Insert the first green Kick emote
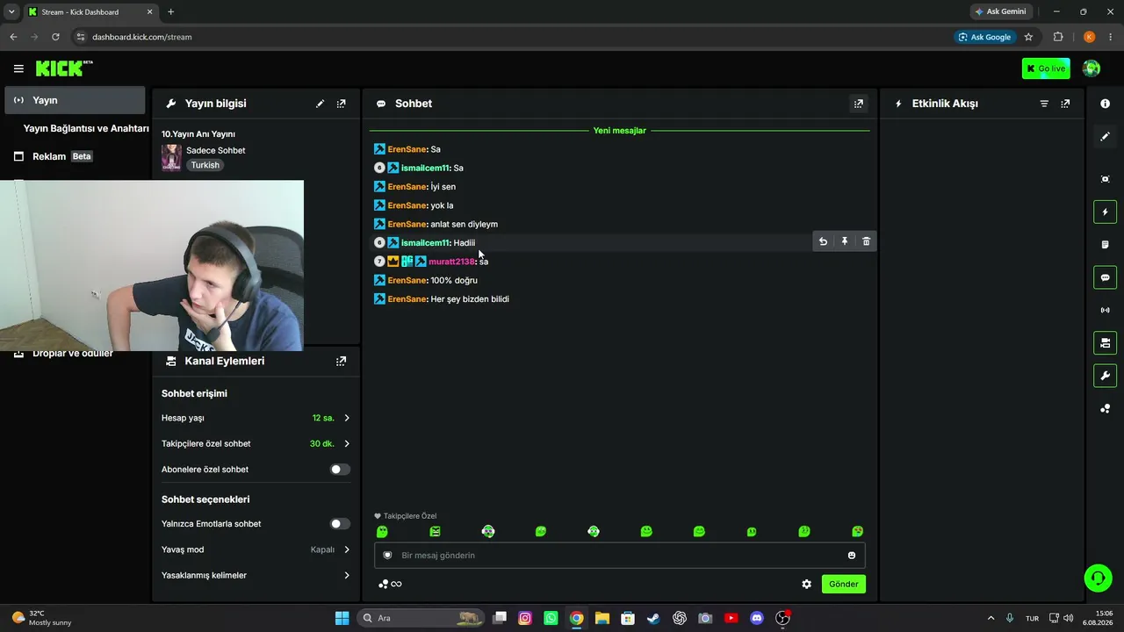Image resolution: width=1124 pixels, height=632 pixels. click(x=382, y=531)
